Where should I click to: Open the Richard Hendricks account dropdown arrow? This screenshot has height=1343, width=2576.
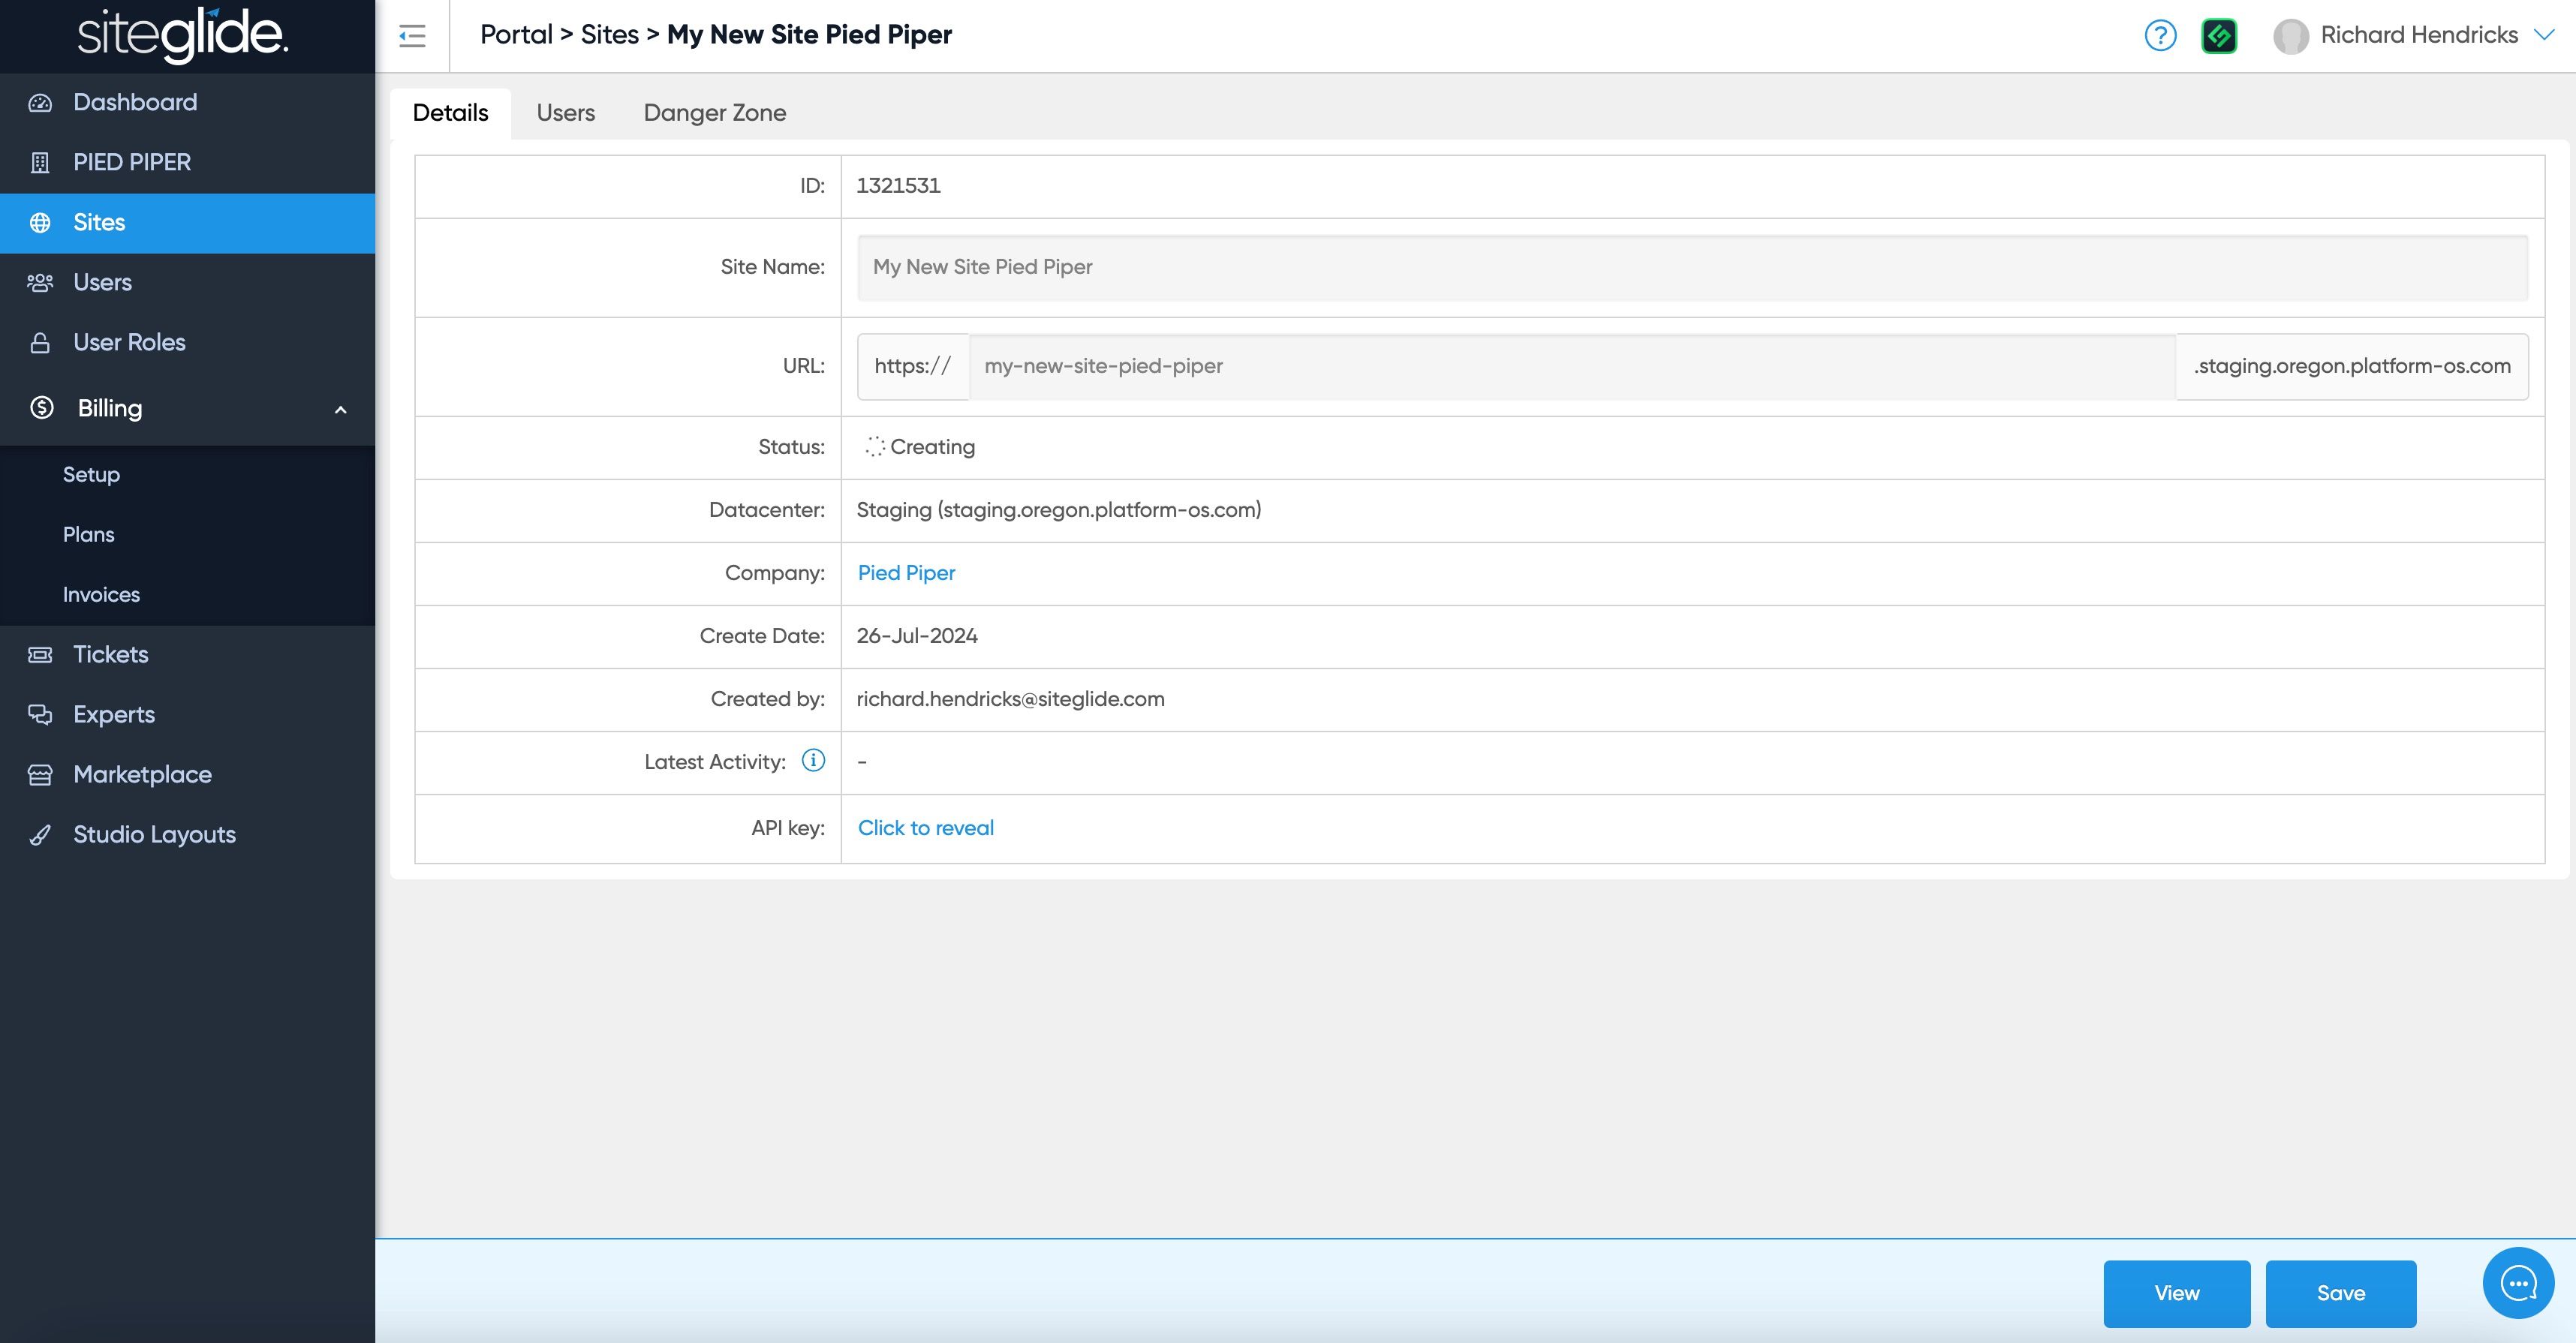[x=2544, y=35]
